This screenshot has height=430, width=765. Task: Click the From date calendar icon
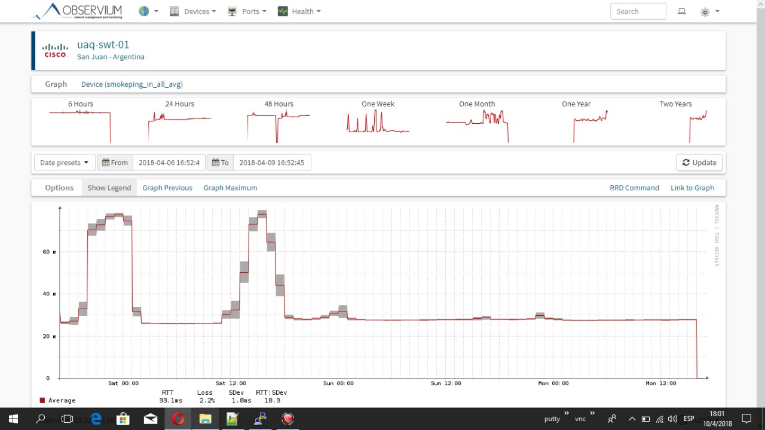point(106,163)
